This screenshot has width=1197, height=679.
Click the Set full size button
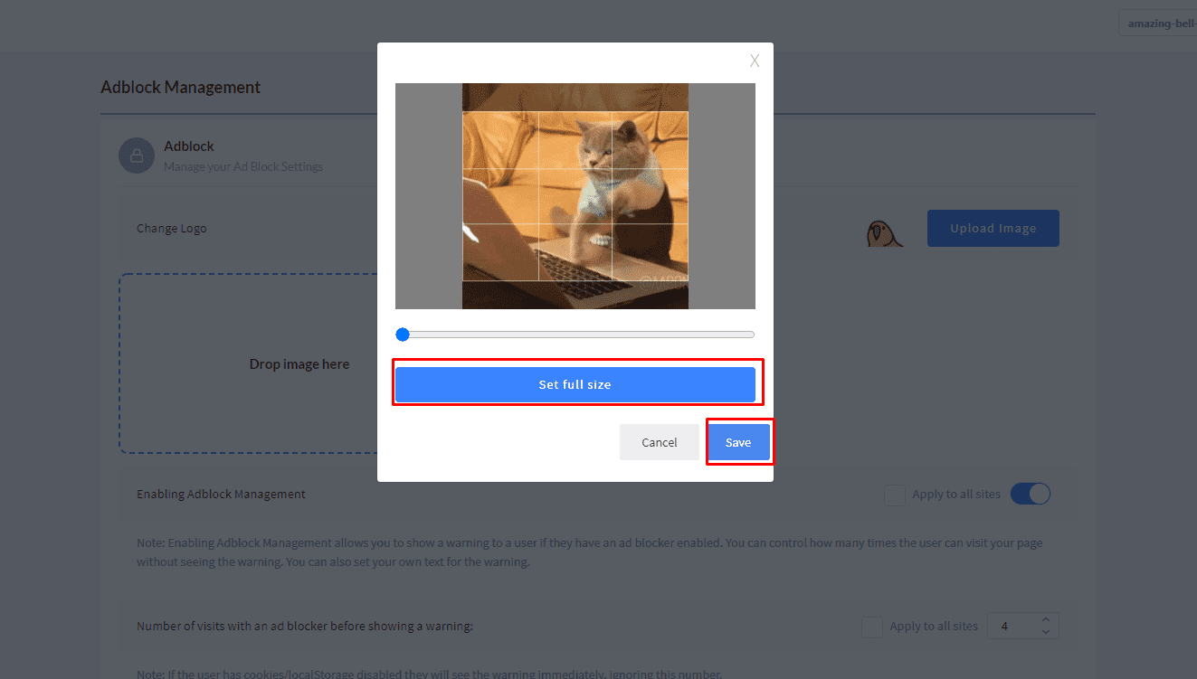pyautogui.click(x=575, y=384)
